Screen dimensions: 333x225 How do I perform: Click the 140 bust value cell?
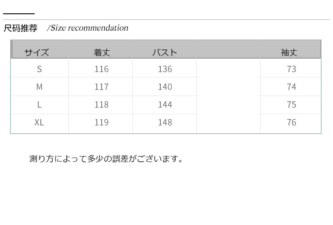point(165,87)
